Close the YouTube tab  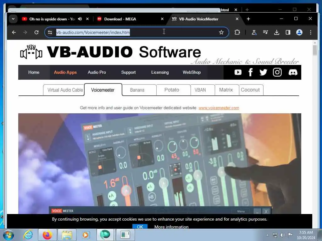pos(87,19)
